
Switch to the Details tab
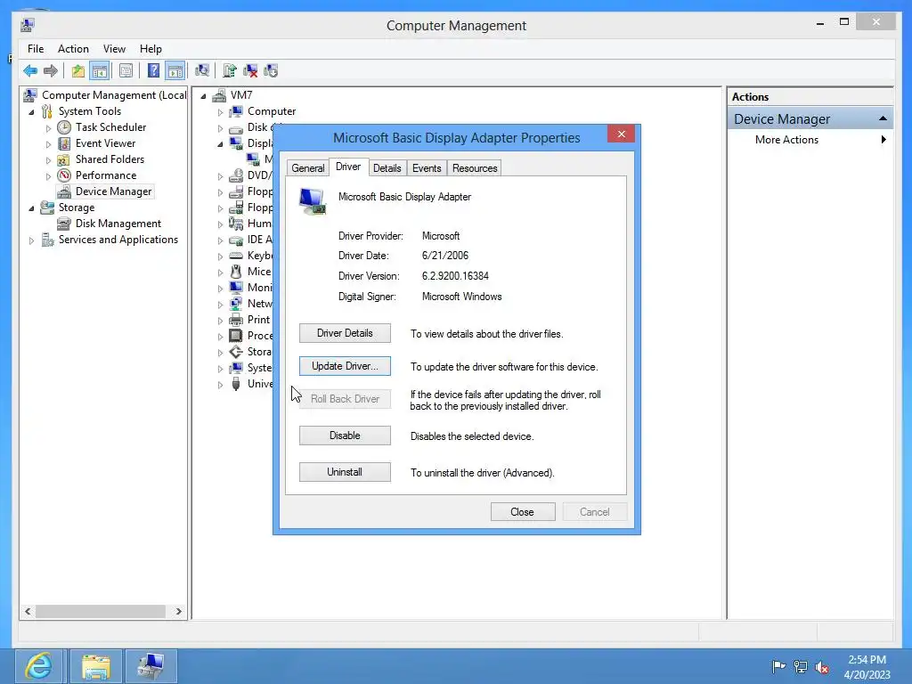click(x=387, y=168)
